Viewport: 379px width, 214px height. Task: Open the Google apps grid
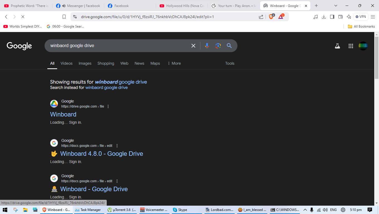coord(351,46)
